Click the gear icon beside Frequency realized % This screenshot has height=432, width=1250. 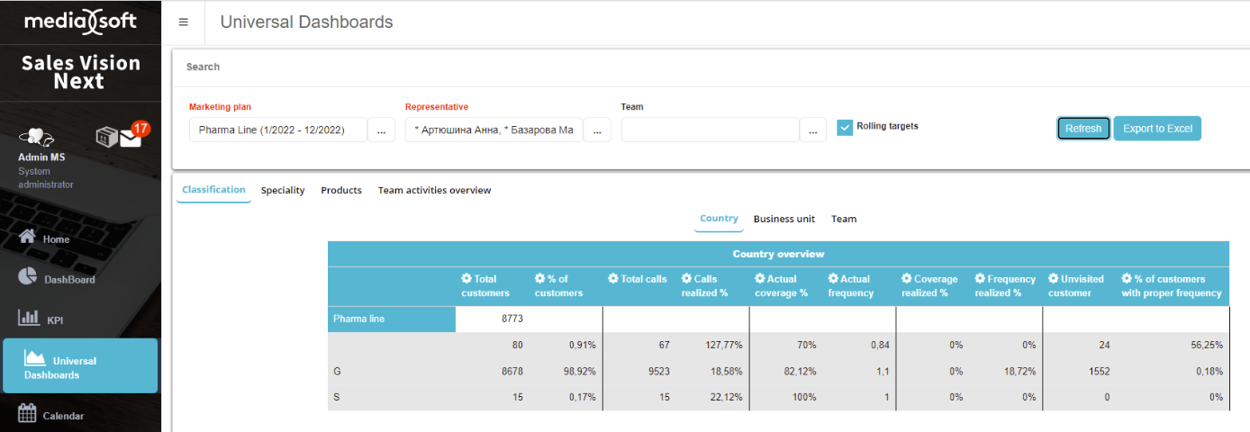[x=980, y=279]
